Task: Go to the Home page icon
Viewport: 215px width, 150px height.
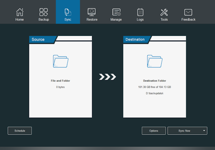Action: pos(20,13)
